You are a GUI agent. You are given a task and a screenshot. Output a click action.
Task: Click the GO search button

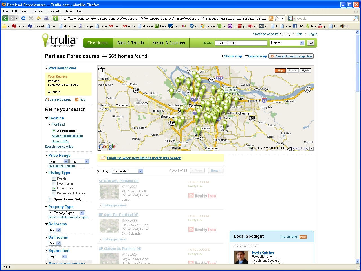coord(311,43)
